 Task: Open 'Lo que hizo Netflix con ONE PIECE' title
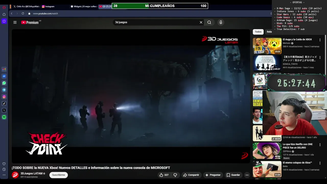[298, 146]
